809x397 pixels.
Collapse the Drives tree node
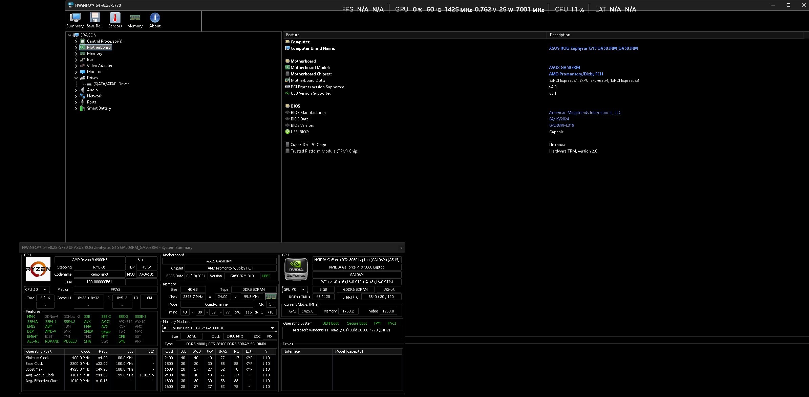click(76, 78)
